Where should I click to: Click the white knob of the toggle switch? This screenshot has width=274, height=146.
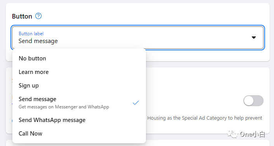pyautogui.click(x=249, y=101)
